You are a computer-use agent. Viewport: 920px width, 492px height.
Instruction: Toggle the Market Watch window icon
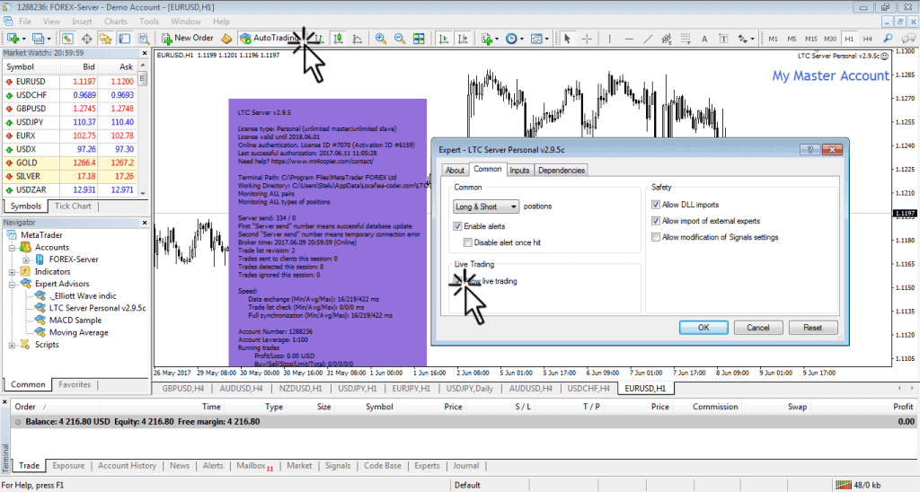(x=67, y=39)
